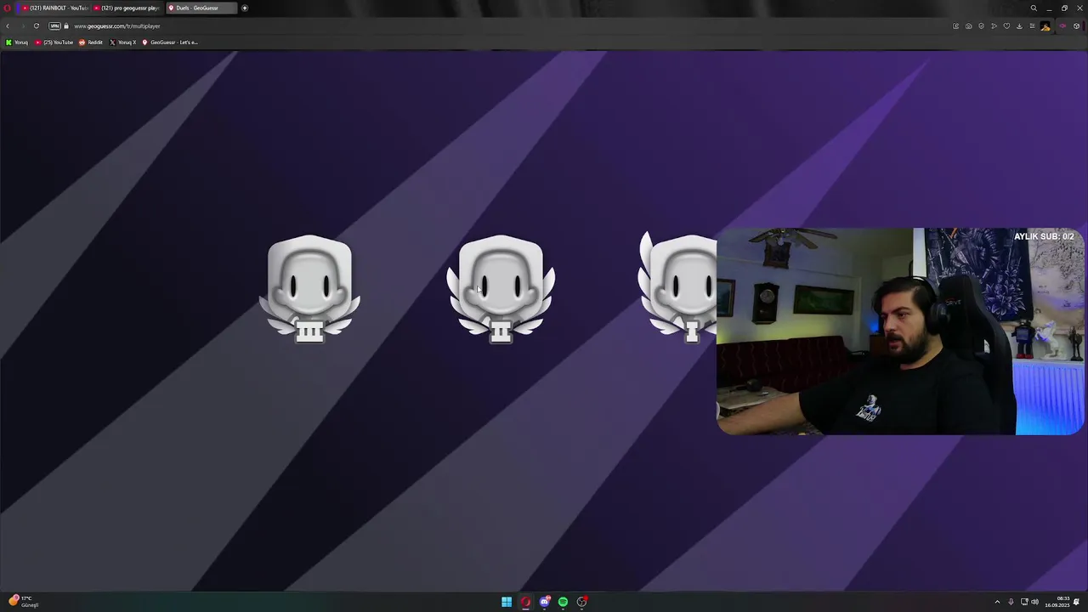1088x612 pixels.
Task: Open the easy setup sliders icon
Action: pyautogui.click(x=1032, y=25)
